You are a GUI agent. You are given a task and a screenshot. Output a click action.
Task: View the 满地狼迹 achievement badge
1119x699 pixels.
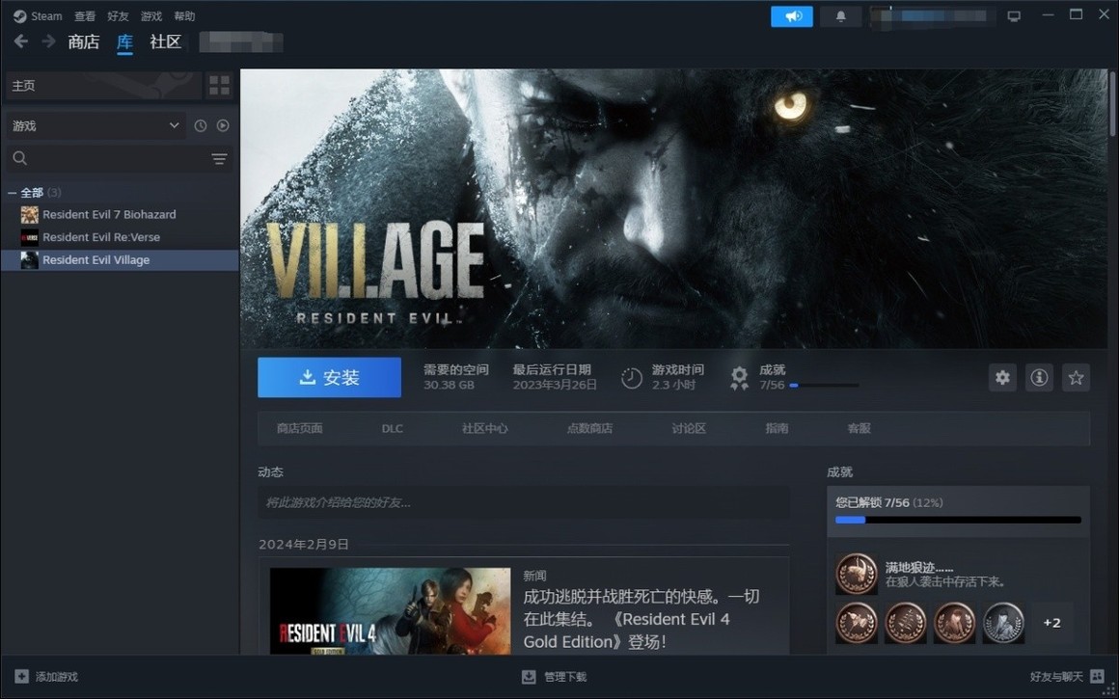pyautogui.click(x=857, y=575)
